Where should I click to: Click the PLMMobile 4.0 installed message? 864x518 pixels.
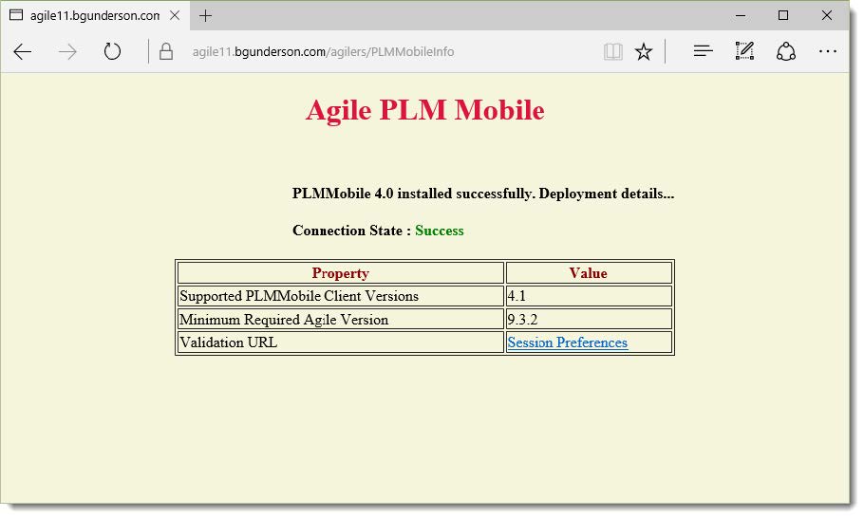tap(483, 194)
